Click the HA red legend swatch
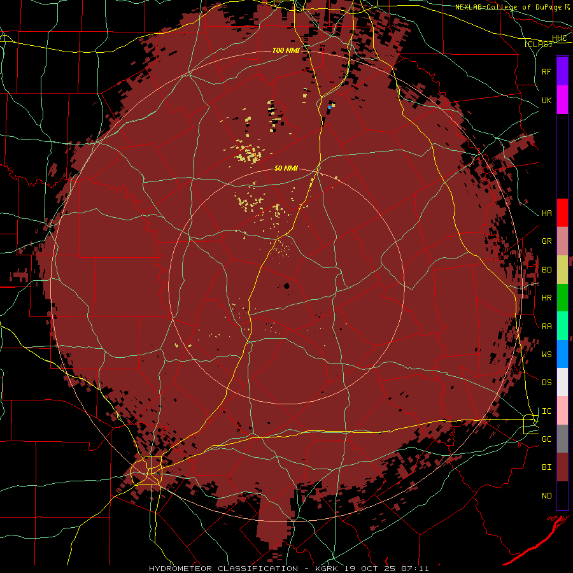Screen dimensions: 573x573 [x=562, y=213]
